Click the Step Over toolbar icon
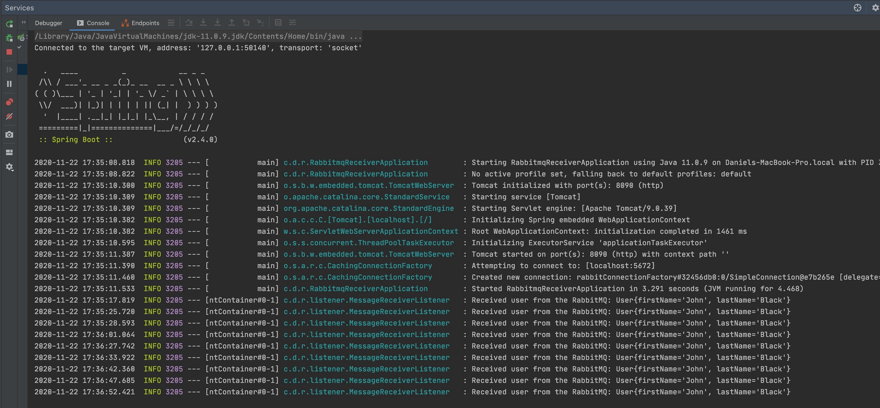Image resolution: width=880 pixels, height=408 pixels. click(189, 23)
